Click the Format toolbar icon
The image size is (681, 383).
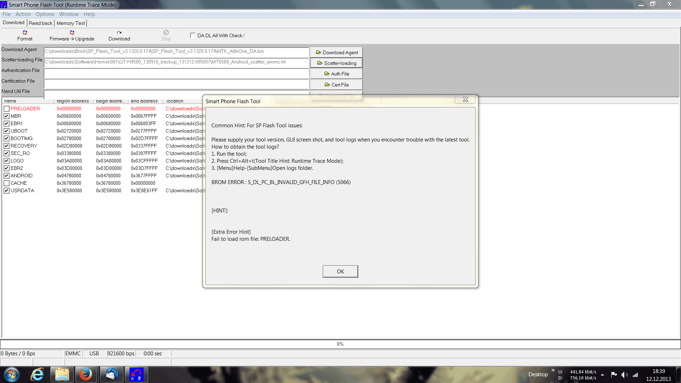tap(25, 33)
